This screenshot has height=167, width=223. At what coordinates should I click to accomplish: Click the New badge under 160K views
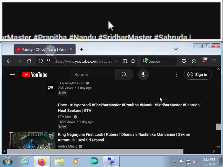[62, 127]
